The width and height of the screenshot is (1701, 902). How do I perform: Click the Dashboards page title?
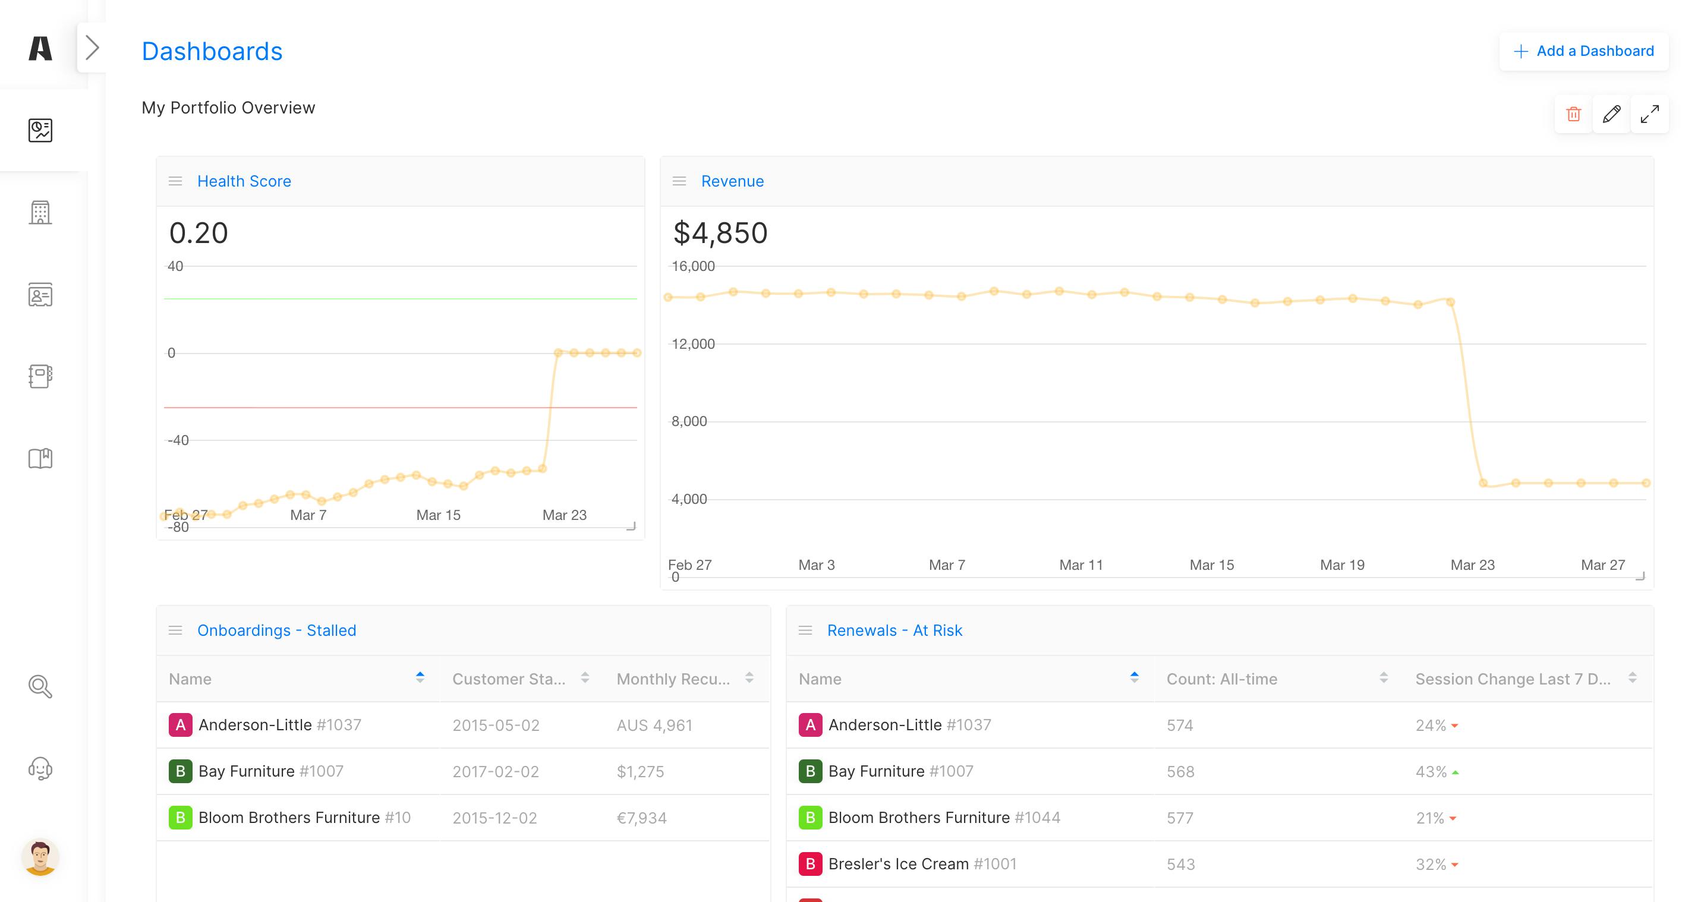[212, 51]
